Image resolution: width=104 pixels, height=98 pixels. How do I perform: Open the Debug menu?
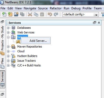[76, 8]
